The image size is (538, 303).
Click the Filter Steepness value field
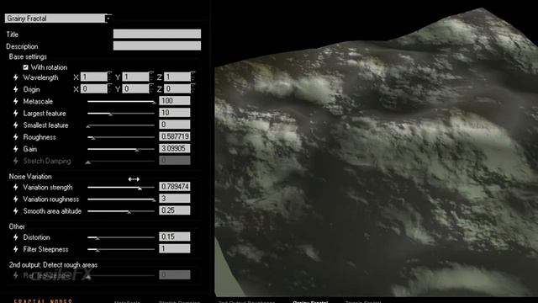pyautogui.click(x=175, y=249)
